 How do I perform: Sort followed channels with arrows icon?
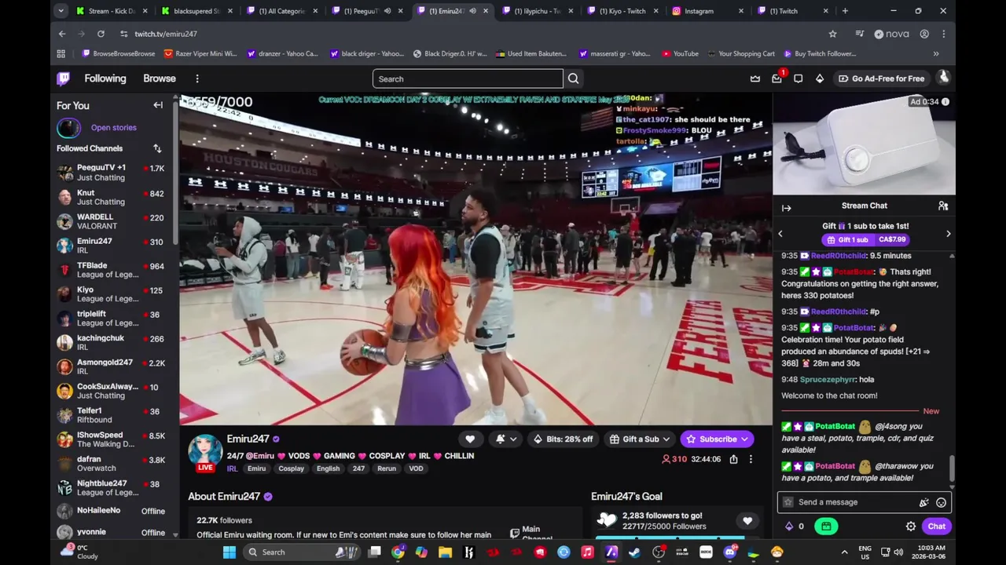tap(157, 148)
